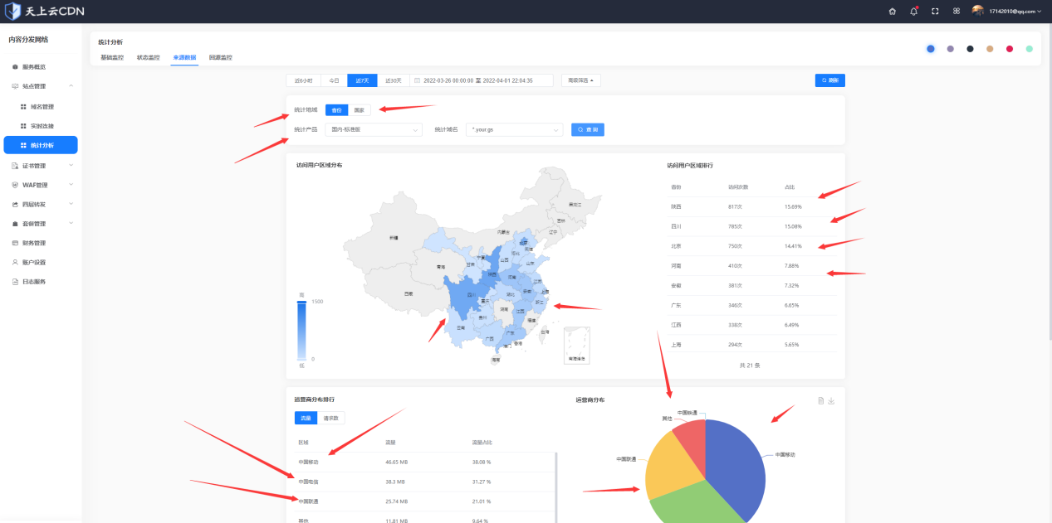Screen dimensions: 1052x523
Task: Switch time range to 近7天
Action: (362, 80)
